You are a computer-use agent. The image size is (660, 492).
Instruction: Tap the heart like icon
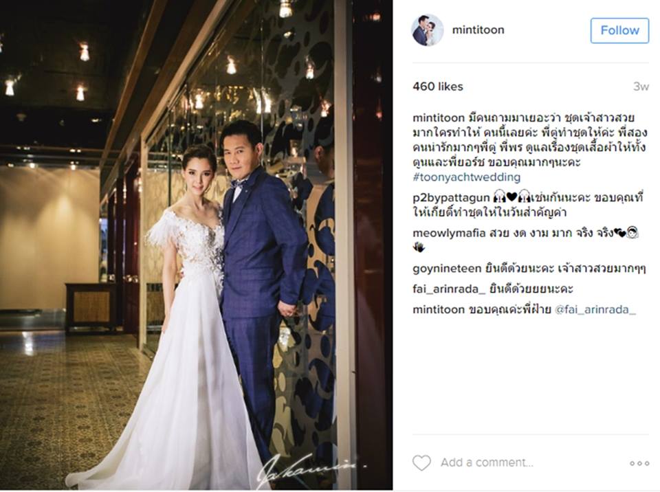click(x=421, y=462)
